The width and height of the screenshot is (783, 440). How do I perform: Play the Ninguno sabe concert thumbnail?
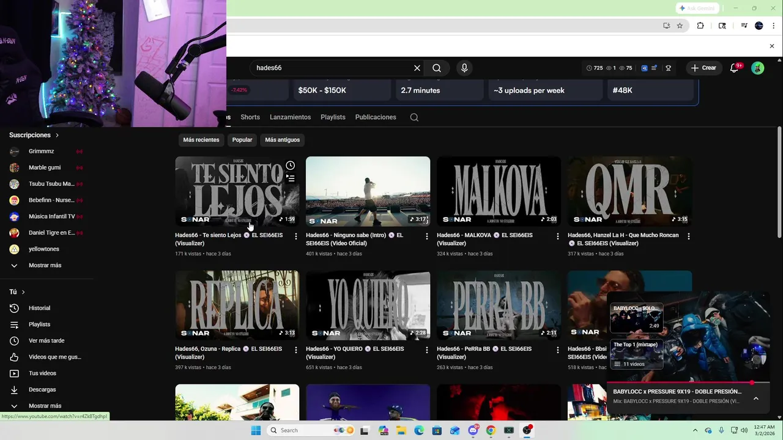point(368,191)
